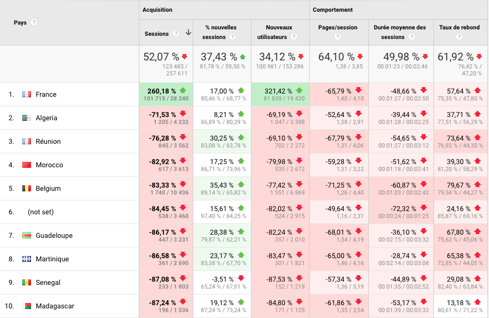The image size is (489, 318).
Task: Open the Algeria country row link
Action: coord(46,118)
